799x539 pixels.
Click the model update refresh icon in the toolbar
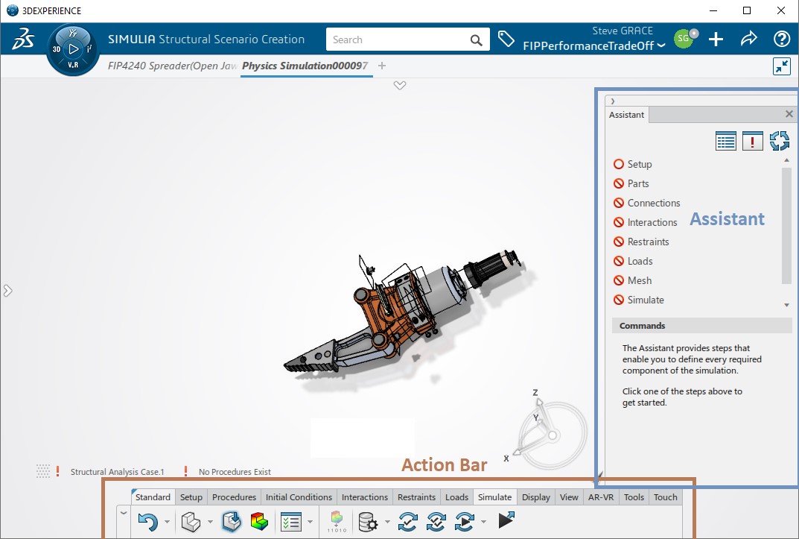(407, 522)
